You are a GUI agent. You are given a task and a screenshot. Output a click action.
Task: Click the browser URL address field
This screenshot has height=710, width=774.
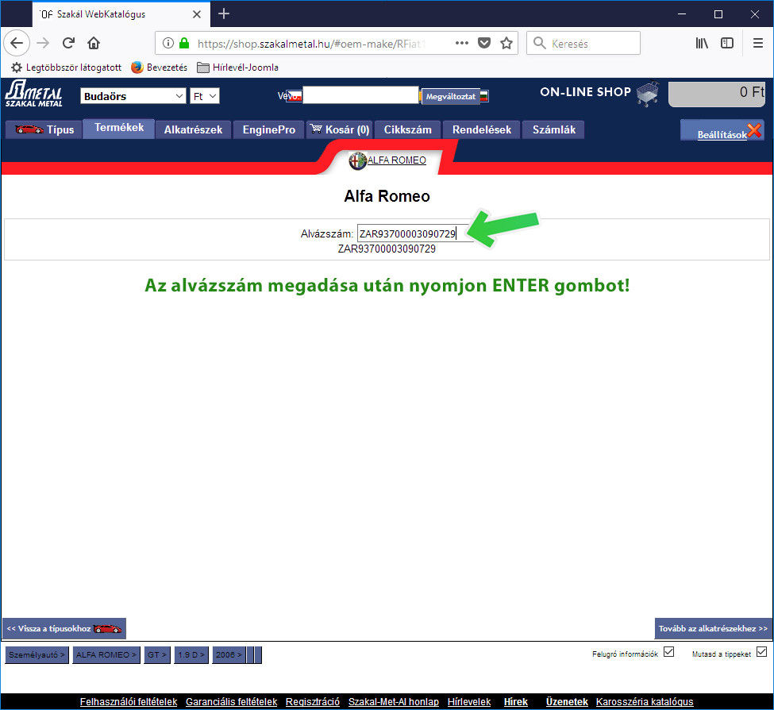[311, 44]
